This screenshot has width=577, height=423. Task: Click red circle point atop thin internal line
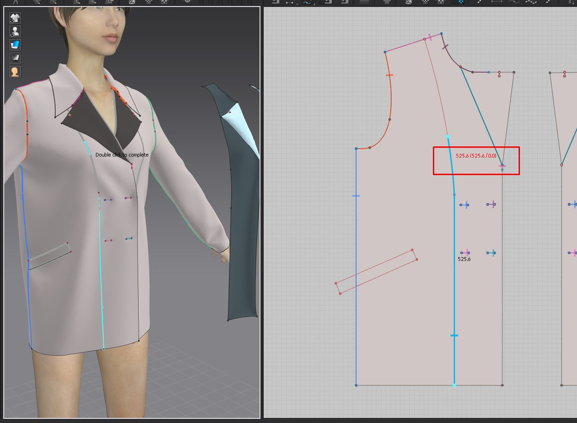click(x=424, y=39)
